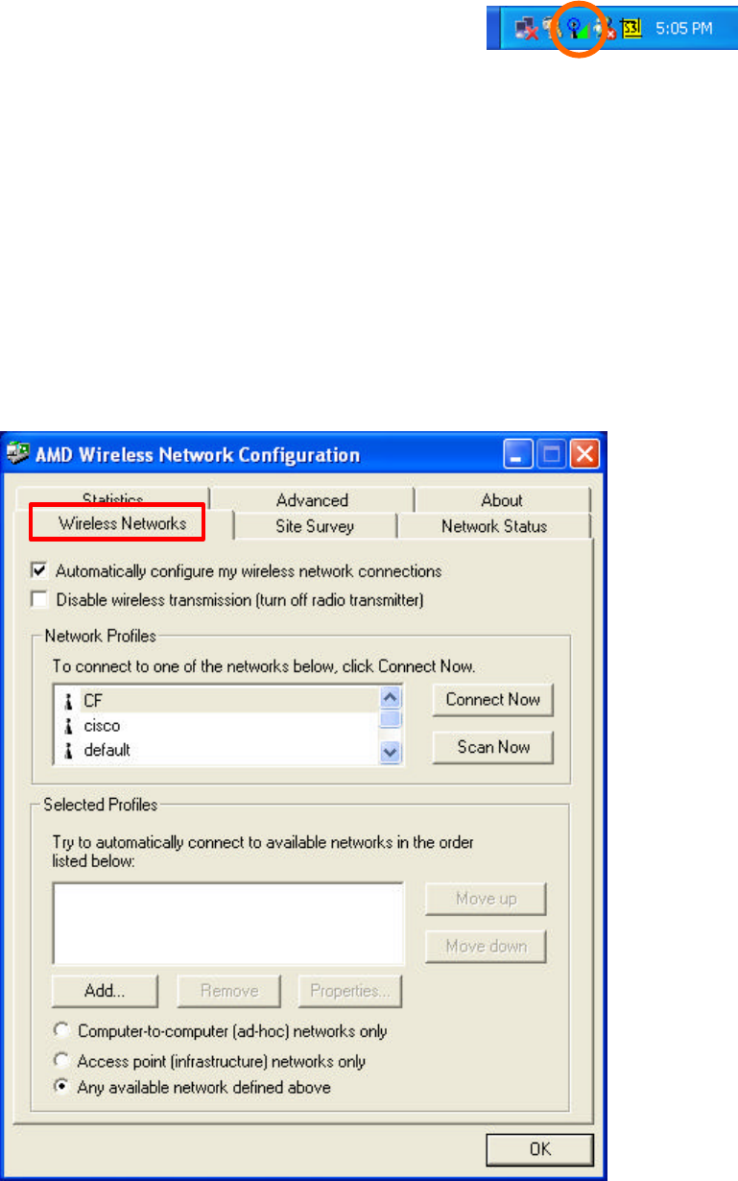738x1181 pixels.
Task: Click the OK button
Action: click(x=539, y=1147)
